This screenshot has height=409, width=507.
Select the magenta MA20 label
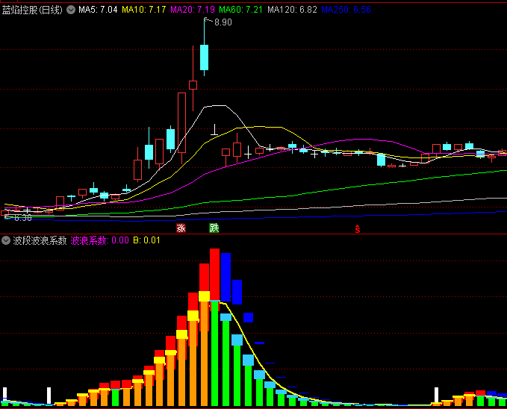coord(193,10)
